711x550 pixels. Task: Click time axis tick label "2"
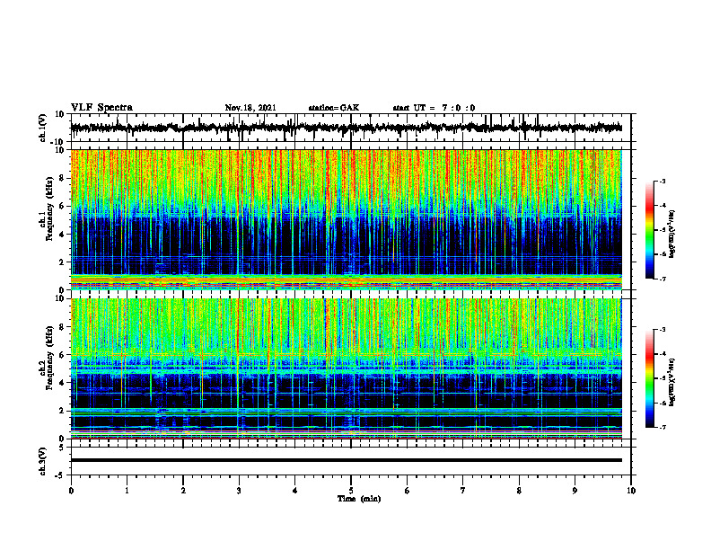[x=183, y=491]
